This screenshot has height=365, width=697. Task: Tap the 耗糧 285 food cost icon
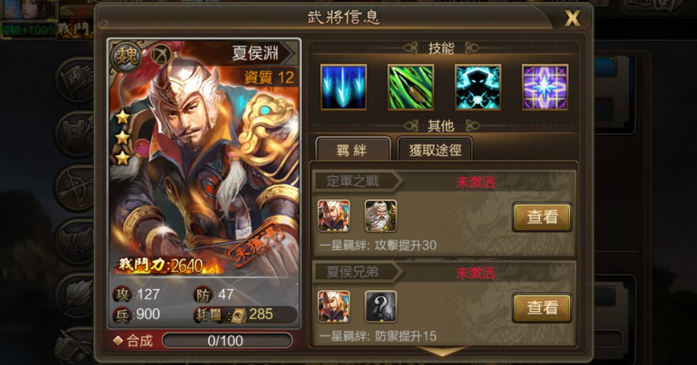coord(236,314)
